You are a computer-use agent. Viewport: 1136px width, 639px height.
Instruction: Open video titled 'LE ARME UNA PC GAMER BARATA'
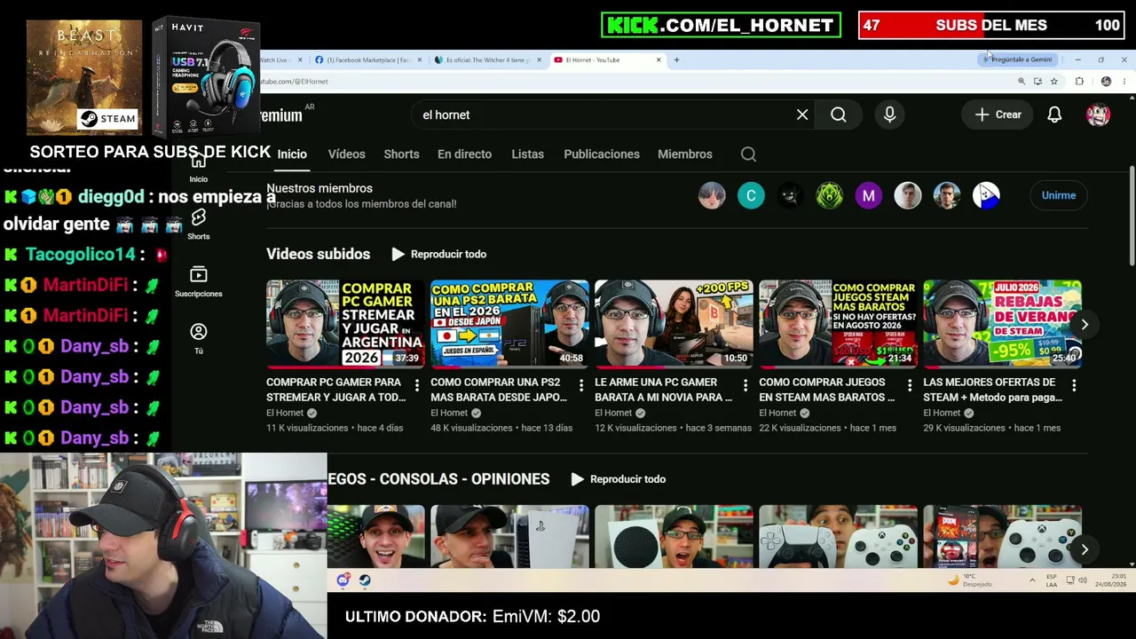click(664, 390)
